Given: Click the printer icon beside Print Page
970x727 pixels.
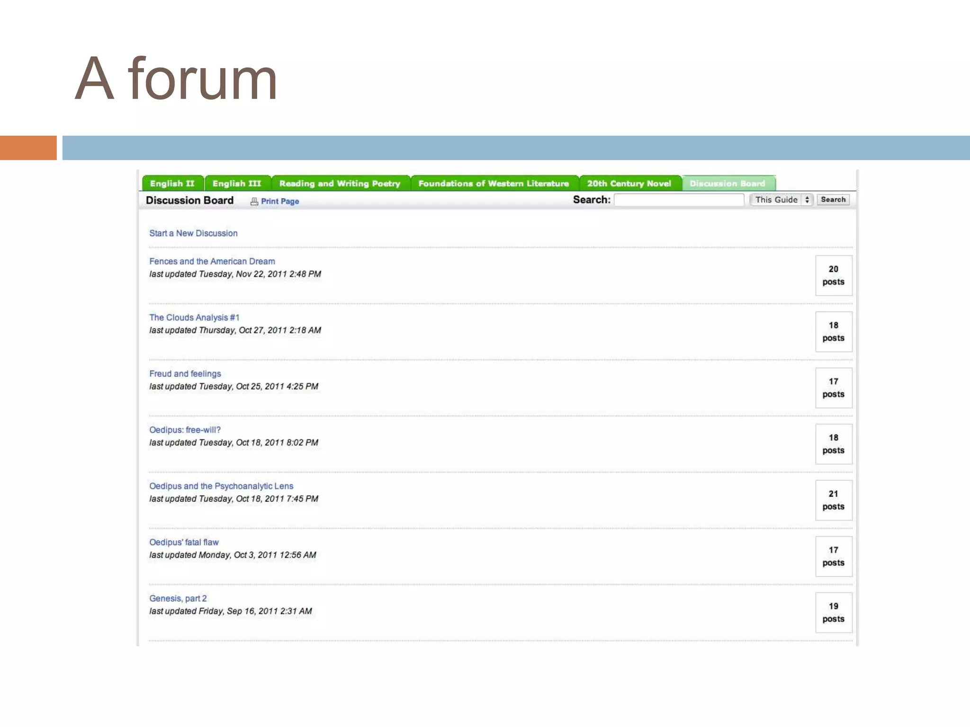Looking at the screenshot, I should point(254,202).
